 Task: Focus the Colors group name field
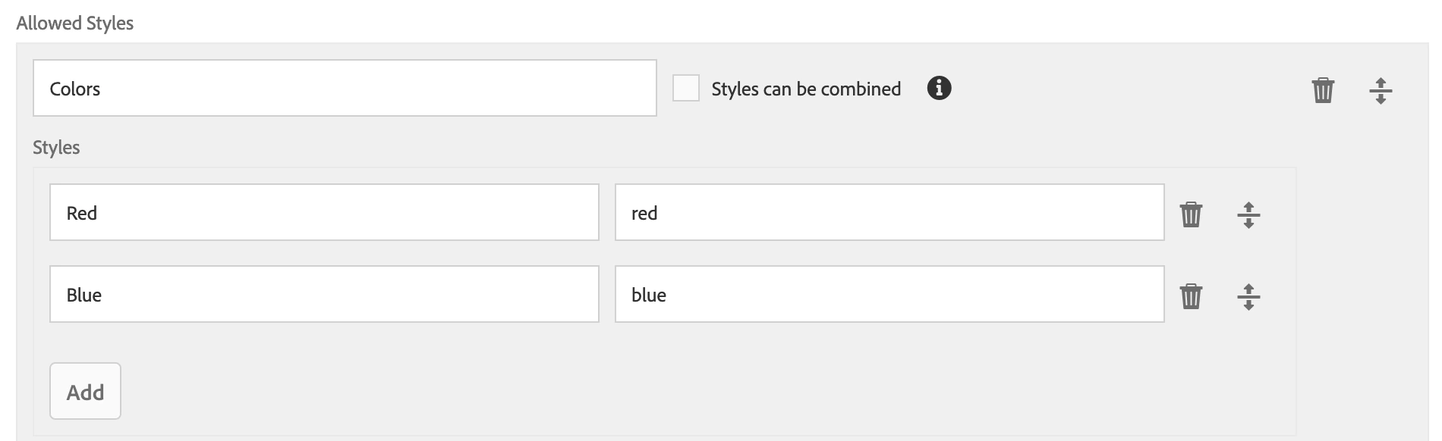tap(345, 88)
